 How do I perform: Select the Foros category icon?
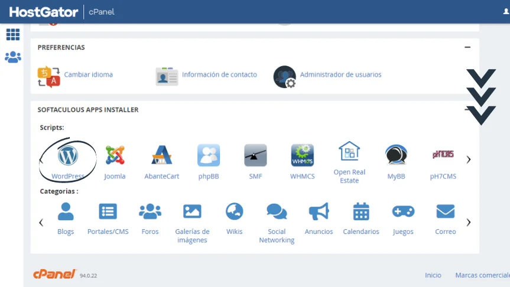(x=150, y=211)
